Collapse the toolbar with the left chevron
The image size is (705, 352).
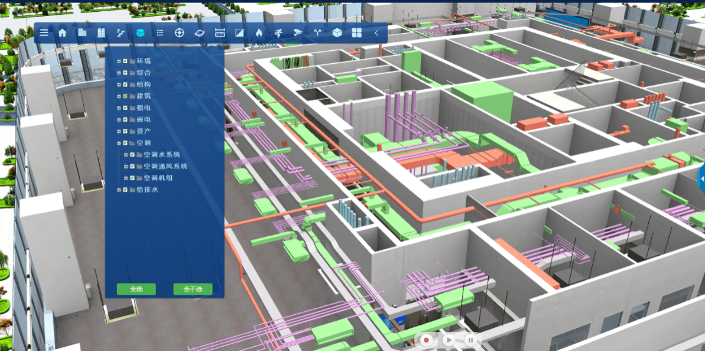(x=376, y=33)
